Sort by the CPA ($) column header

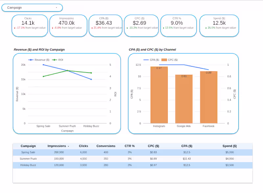(x=187, y=146)
